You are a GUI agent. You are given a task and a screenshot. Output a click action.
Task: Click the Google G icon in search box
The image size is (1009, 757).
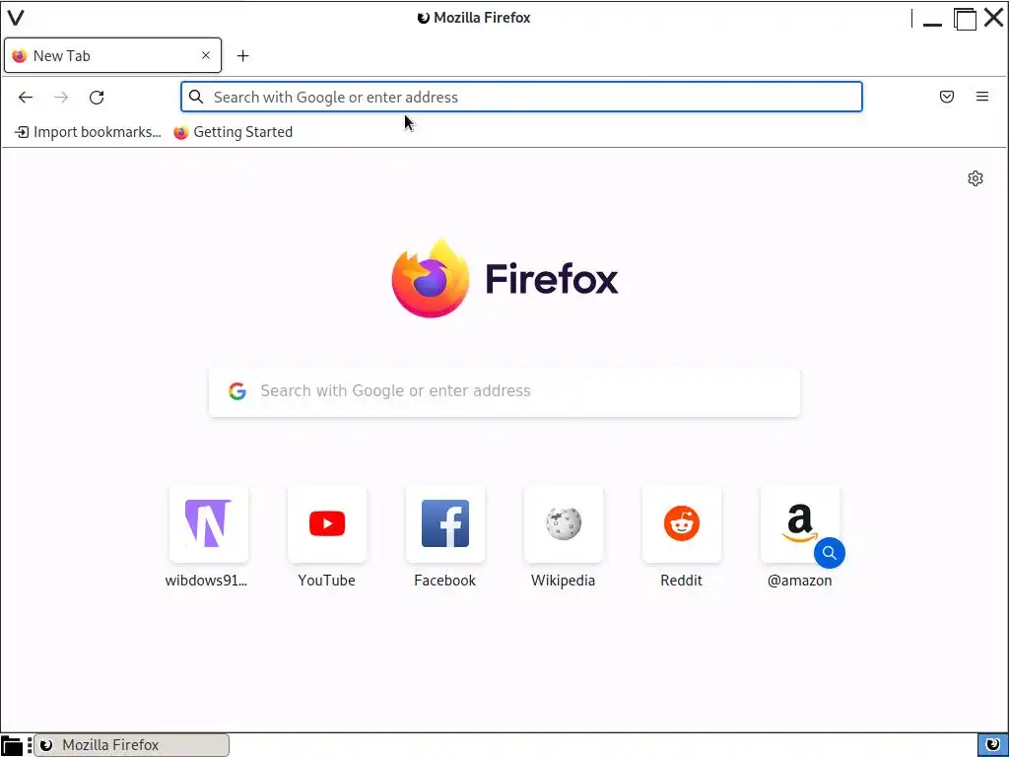pyautogui.click(x=237, y=390)
